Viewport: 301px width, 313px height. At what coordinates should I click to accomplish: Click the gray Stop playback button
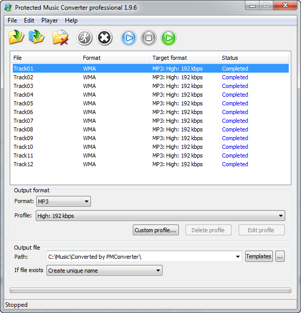(x=149, y=38)
